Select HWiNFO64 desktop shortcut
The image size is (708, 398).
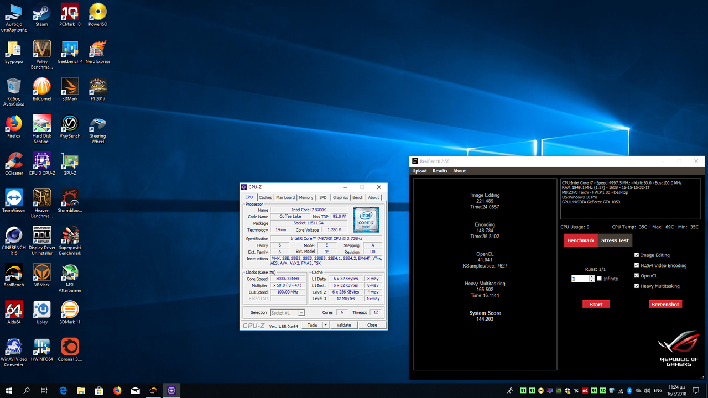tap(41, 349)
